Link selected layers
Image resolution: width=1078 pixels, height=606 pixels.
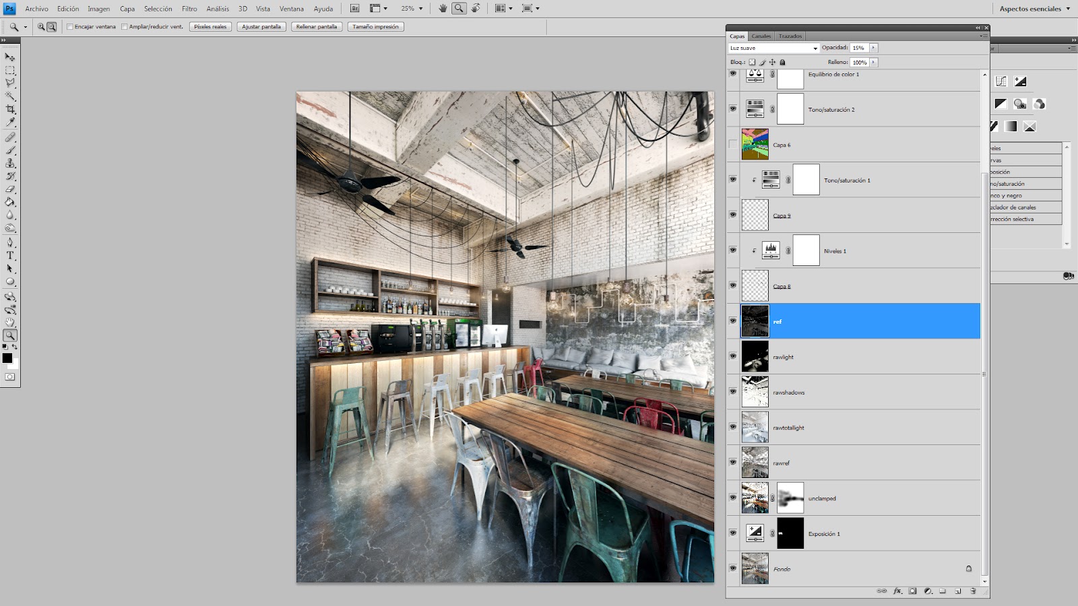(882, 591)
